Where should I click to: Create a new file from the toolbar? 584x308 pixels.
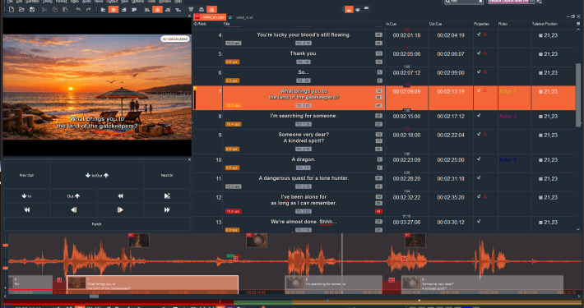(x=12, y=10)
